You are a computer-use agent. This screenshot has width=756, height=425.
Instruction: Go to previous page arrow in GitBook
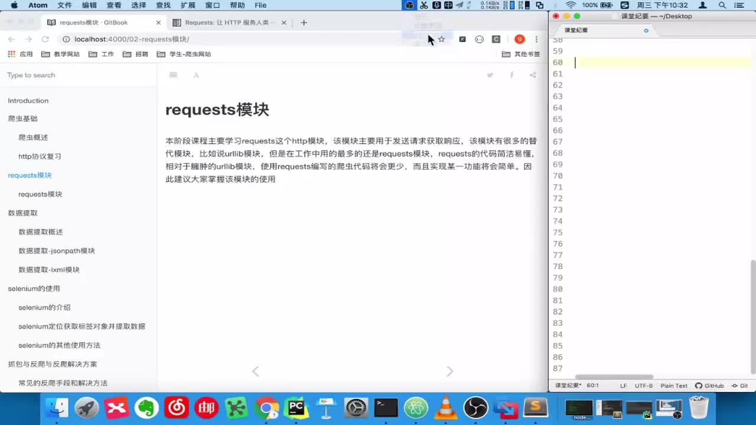tap(255, 371)
